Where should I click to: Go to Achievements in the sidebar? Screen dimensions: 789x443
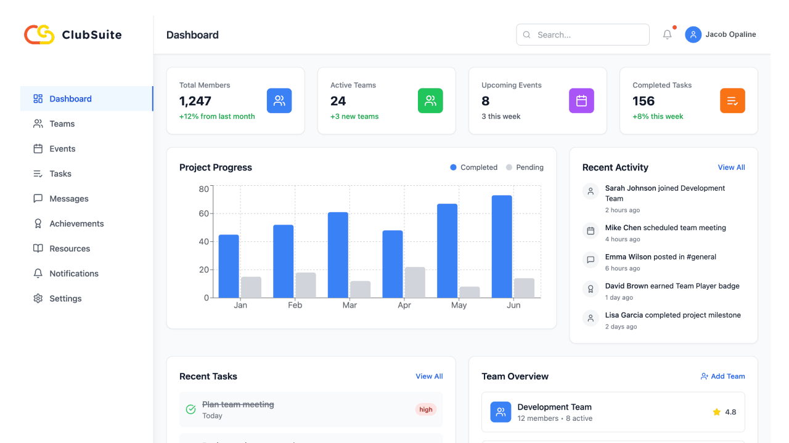click(76, 223)
